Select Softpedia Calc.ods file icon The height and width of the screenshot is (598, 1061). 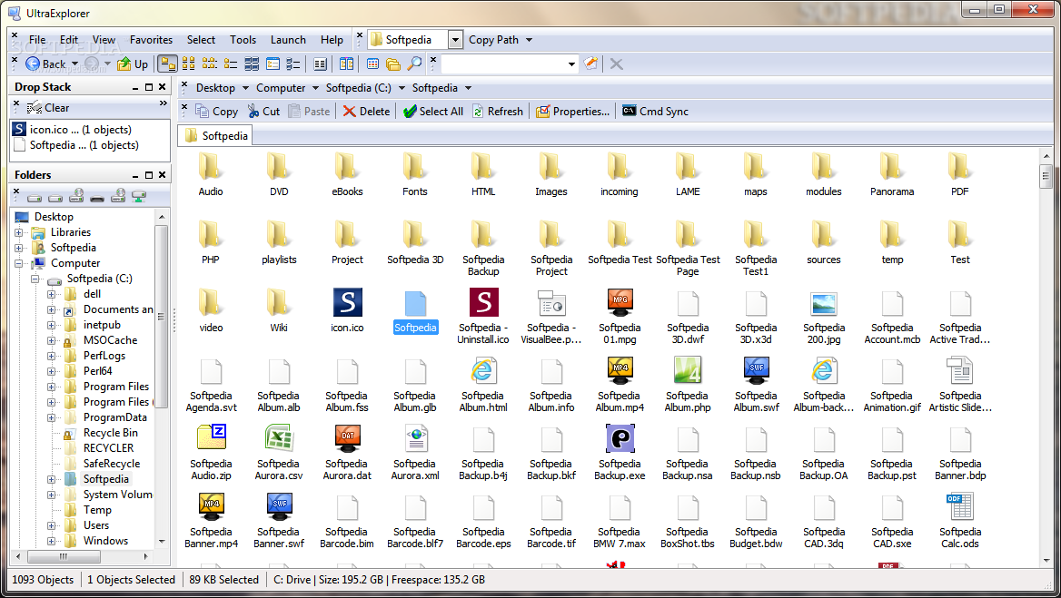(x=960, y=506)
